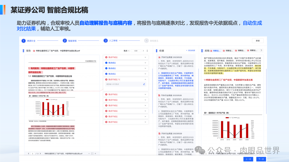289x162 pixels.
Task: Select the active blue 特斯拉 底稿 tab
Action: coord(215,51)
